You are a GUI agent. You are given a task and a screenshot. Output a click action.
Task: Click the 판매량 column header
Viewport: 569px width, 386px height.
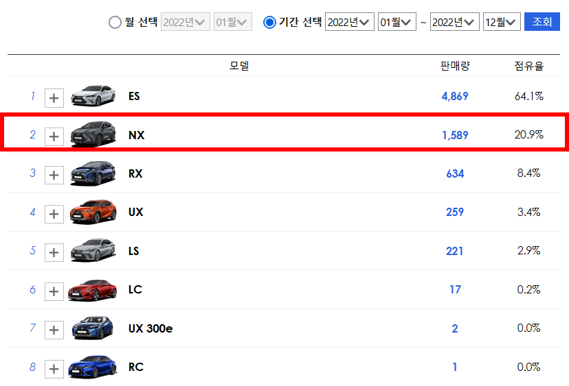pos(455,66)
